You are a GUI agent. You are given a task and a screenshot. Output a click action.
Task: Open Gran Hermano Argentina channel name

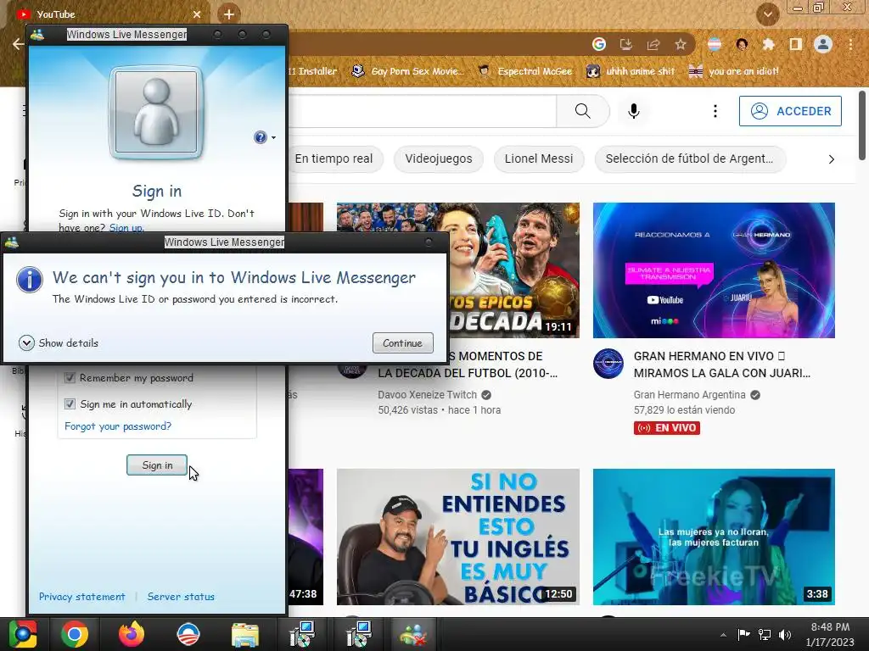(x=689, y=395)
